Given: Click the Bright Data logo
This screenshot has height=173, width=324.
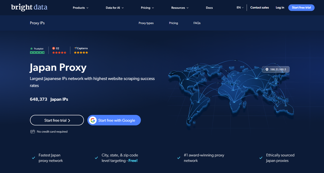Looking at the screenshot, I should 29,8.
